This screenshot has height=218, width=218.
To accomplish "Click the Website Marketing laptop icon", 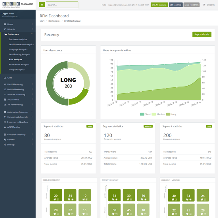I will (x=5, y=94).
